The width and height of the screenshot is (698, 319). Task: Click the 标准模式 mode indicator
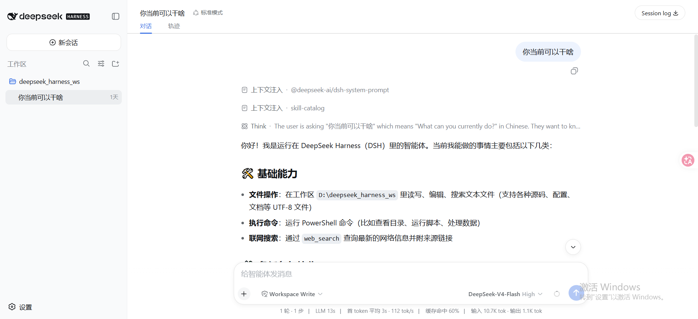tap(208, 13)
